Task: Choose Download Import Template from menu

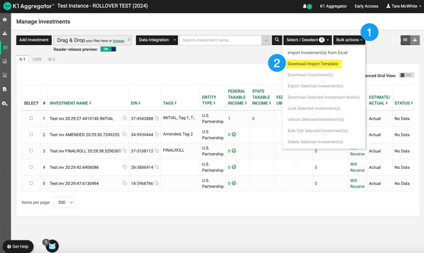Action: pyautogui.click(x=313, y=64)
